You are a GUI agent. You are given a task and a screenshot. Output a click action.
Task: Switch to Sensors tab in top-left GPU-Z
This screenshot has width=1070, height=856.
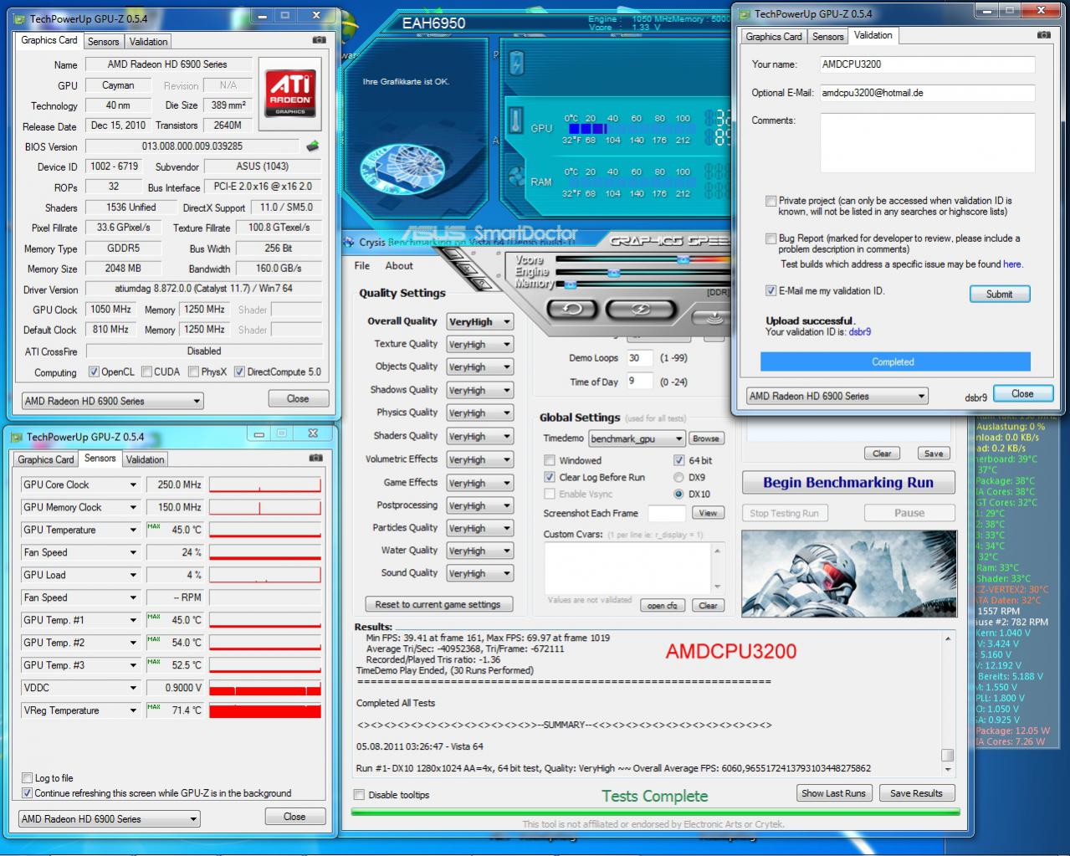click(x=103, y=41)
